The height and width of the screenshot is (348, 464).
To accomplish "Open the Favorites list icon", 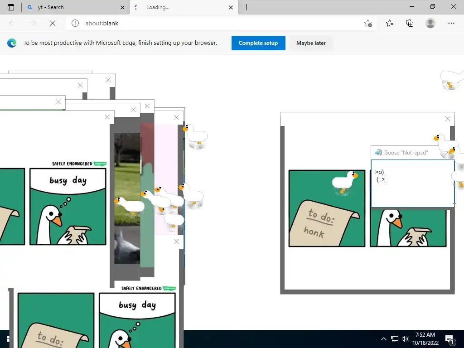I will (x=390, y=23).
